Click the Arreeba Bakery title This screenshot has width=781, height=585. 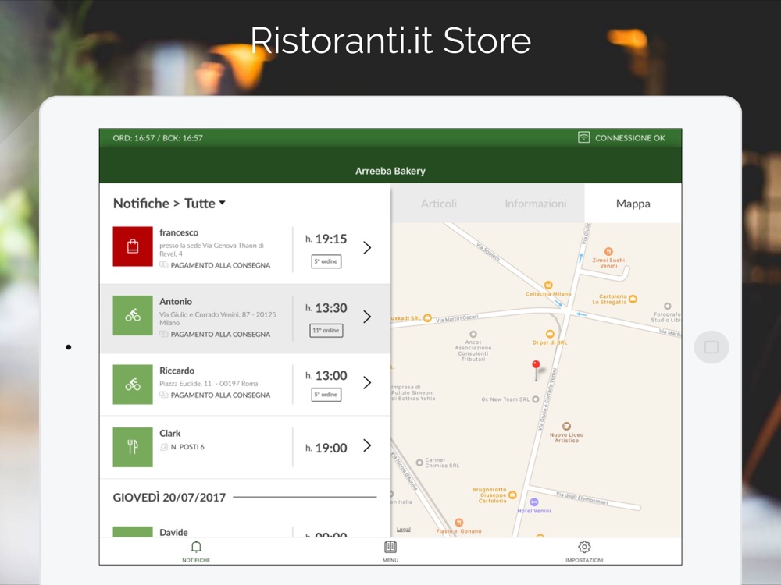click(x=390, y=171)
